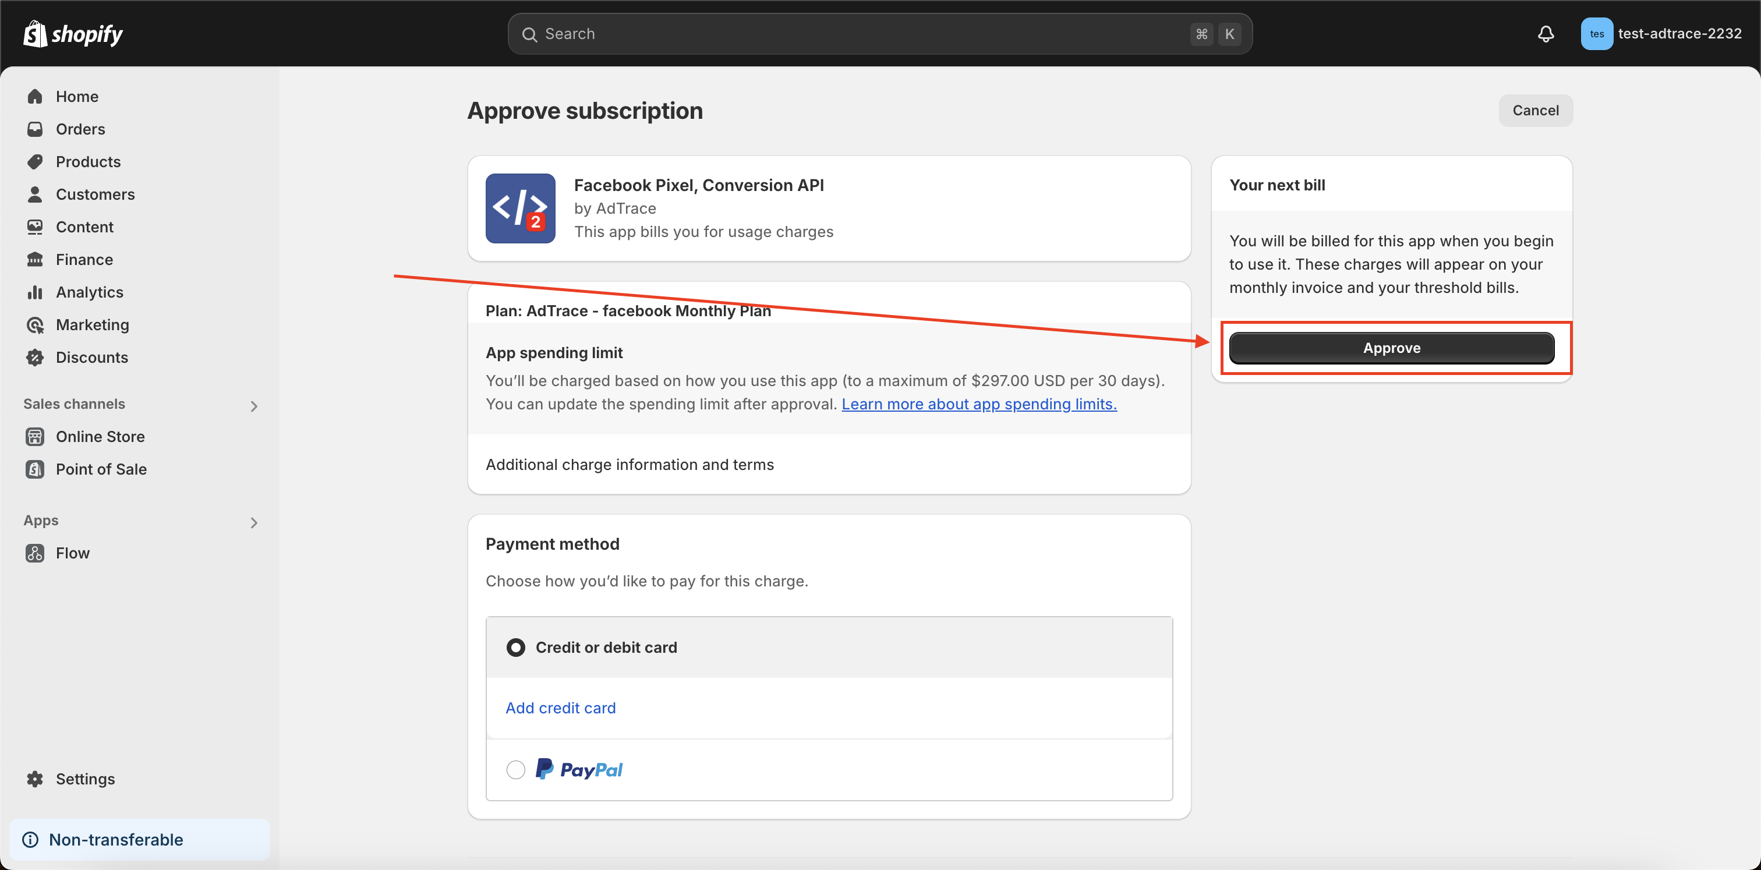
Task: Click the 'by AdTrace' text
Action: click(614, 208)
